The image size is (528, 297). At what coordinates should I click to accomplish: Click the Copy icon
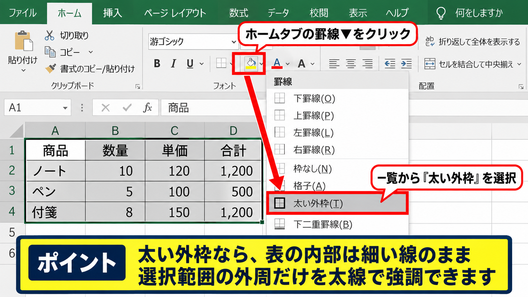pos(50,52)
